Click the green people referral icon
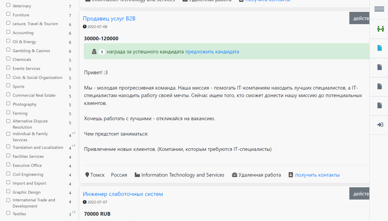This screenshot has height=221, width=388. pyautogui.click(x=380, y=29)
